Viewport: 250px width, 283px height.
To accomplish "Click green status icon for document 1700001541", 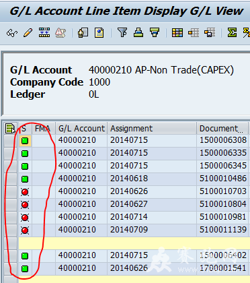I will pyautogui.click(x=25, y=269).
